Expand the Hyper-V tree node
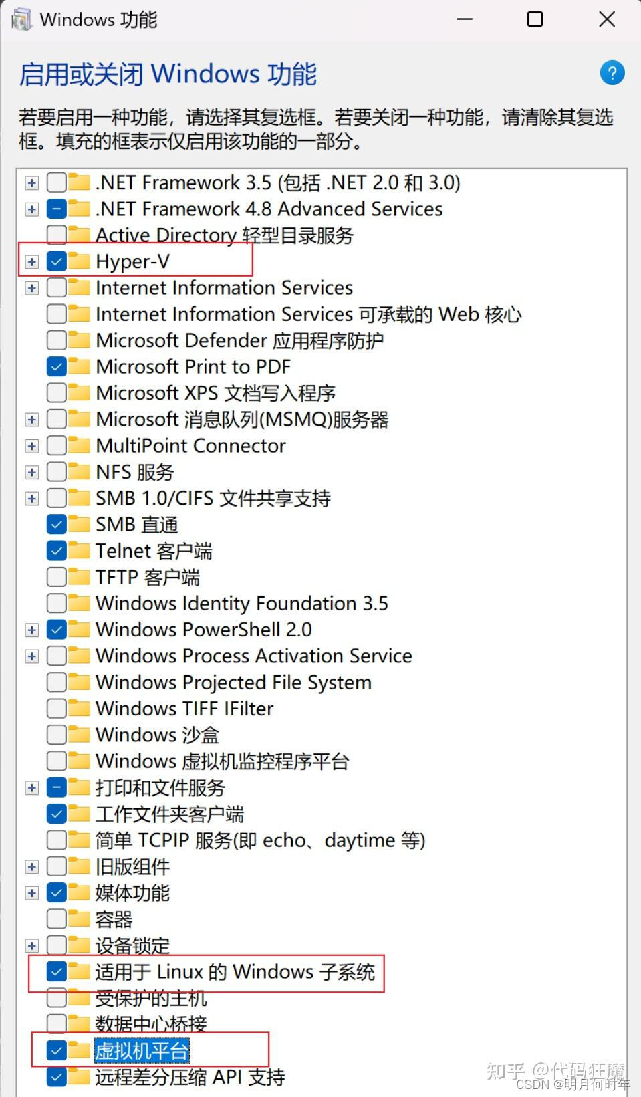Viewport: 641px width, 1097px height. point(31,261)
